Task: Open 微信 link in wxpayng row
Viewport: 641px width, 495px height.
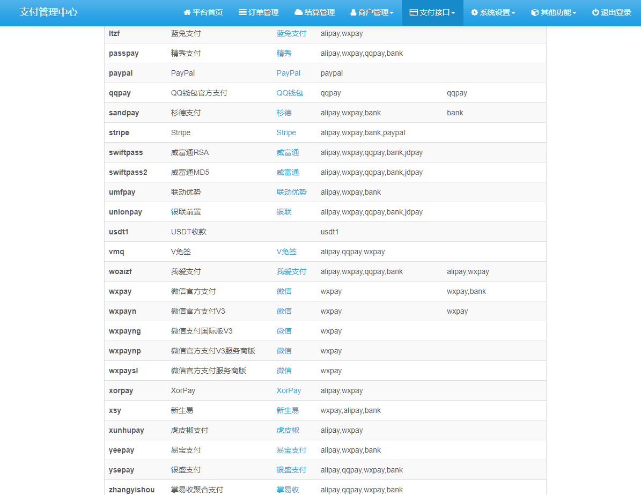Action: pyautogui.click(x=284, y=331)
